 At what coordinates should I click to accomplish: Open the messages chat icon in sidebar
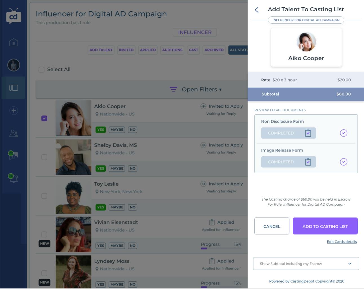pos(13,155)
